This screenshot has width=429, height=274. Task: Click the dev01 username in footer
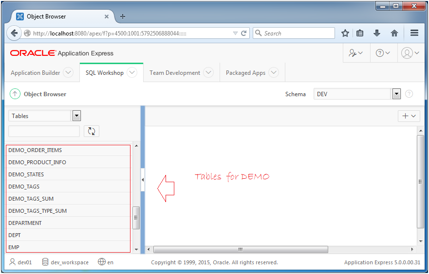(25, 262)
